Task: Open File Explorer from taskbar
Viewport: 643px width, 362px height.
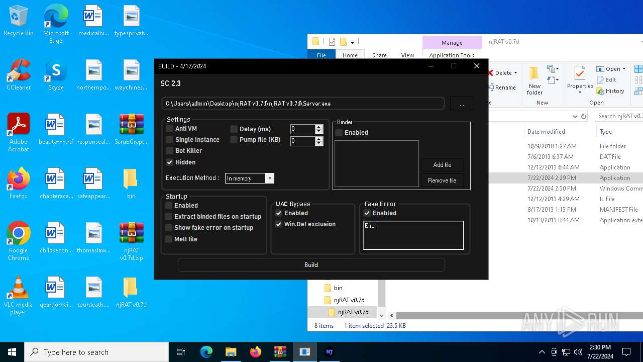Action: 231,352
